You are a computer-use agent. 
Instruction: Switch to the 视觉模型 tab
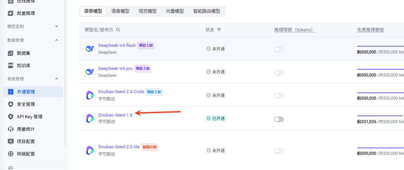tap(148, 11)
